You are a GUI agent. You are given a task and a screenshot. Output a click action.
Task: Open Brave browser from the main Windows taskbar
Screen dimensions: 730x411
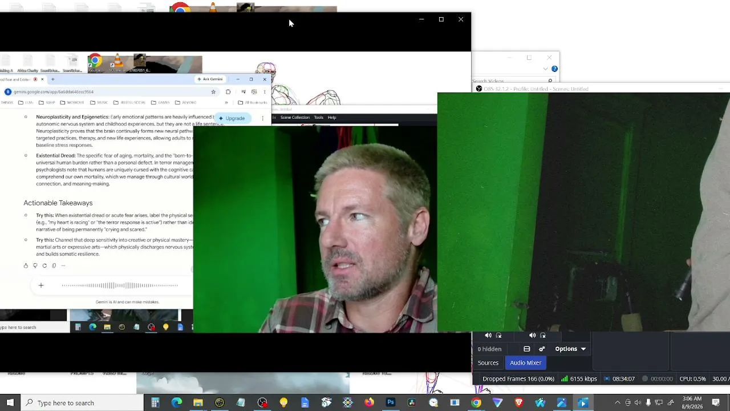519,402
